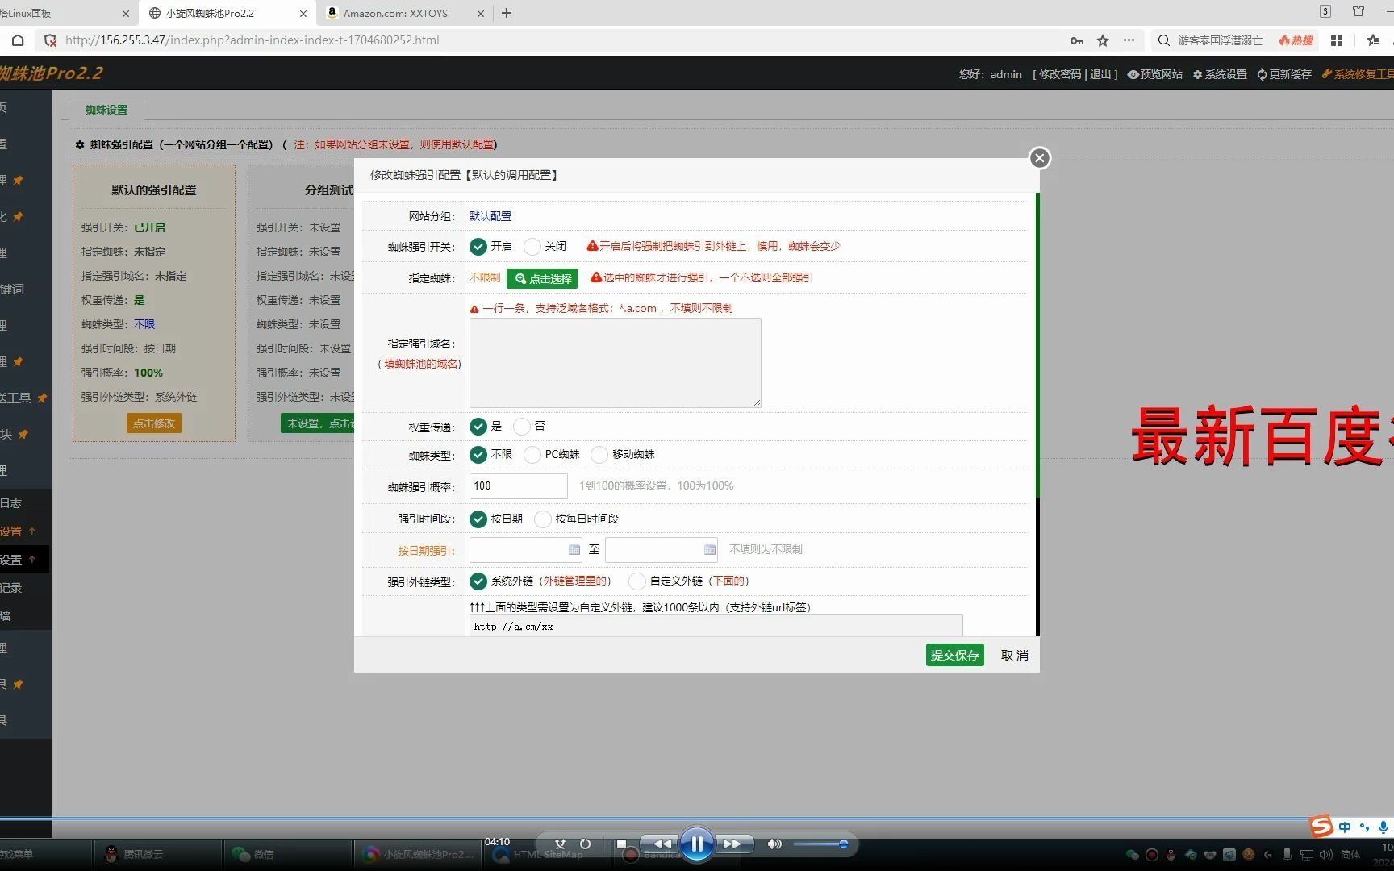Open the favorites list icon
This screenshot has width=1394, height=871.
point(1374,40)
